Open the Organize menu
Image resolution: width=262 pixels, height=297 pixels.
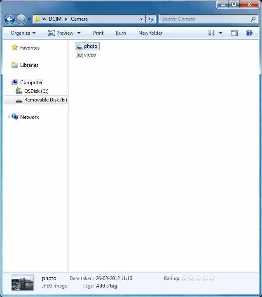[x=23, y=33]
